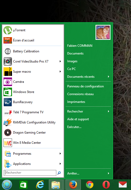Focus the Rechercher search field
The height and width of the screenshot is (190, 131).
(30, 173)
